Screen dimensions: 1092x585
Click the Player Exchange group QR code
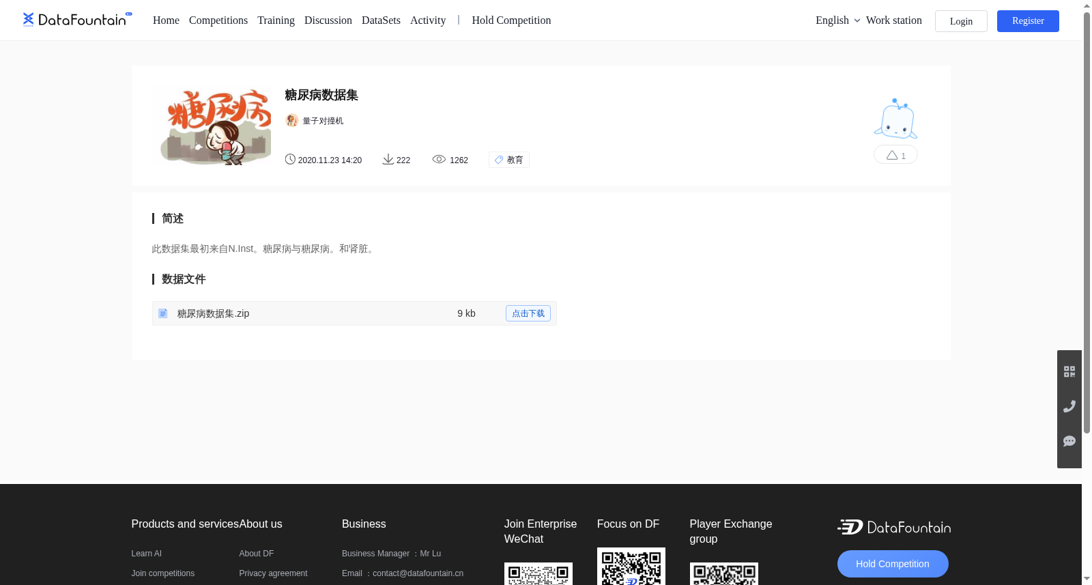tap(723, 574)
